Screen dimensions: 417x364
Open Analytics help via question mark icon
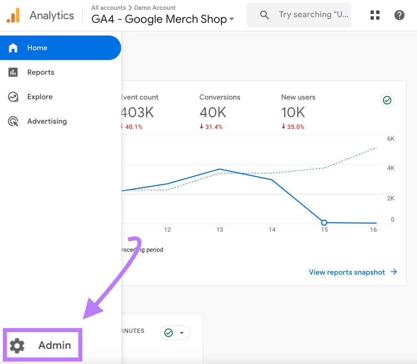(399, 15)
